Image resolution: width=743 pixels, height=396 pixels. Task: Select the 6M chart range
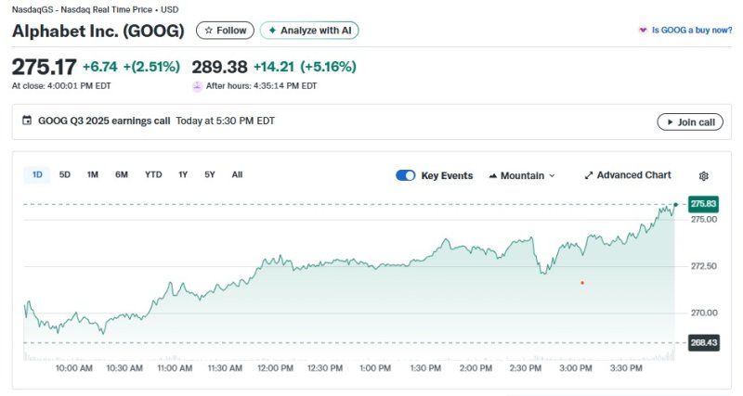tap(122, 174)
